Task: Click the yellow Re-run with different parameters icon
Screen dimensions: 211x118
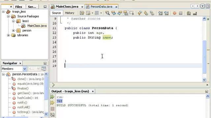Action: pos(52,103)
